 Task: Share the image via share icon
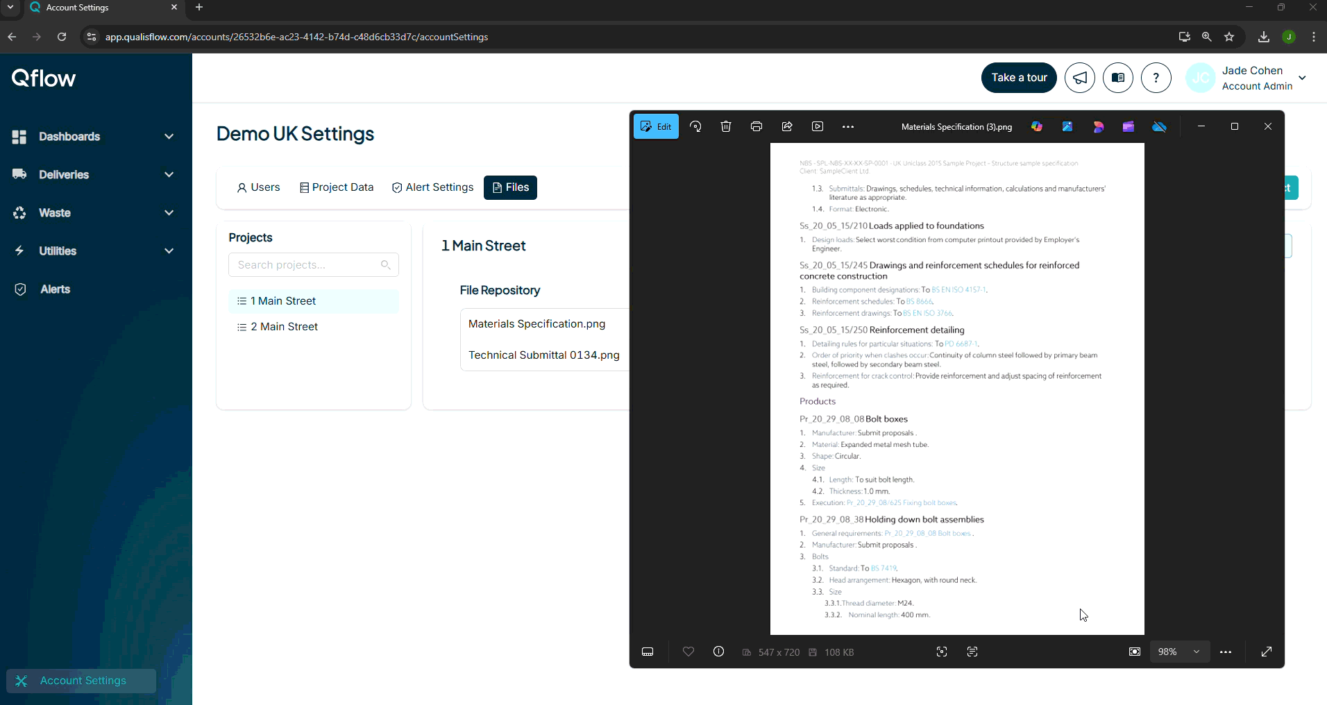coord(787,127)
